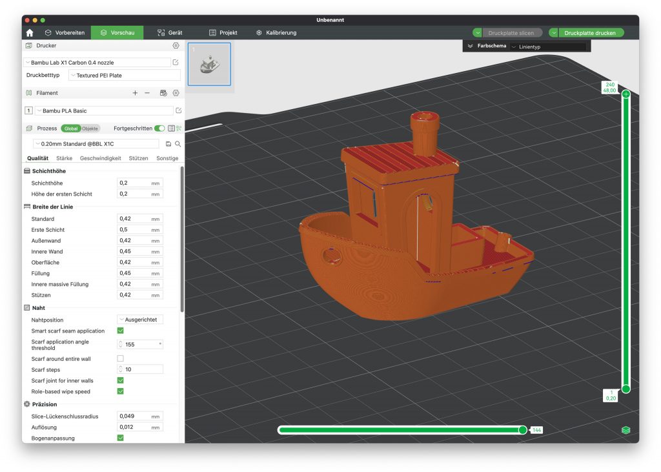Click the horizontal move slider handle at 144
Viewport: 661px width, 472px height.
point(522,430)
